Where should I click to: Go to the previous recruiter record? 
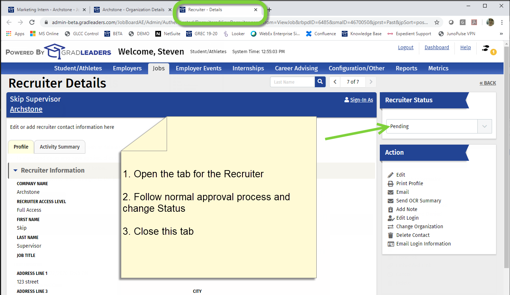(x=335, y=82)
